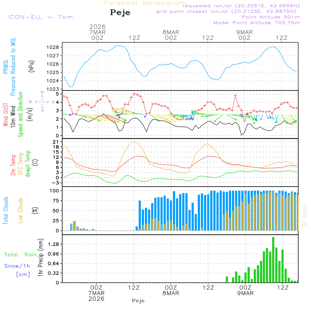
Task: Click the 7MAR 2026 date on bottom axis
Action: tap(97, 295)
